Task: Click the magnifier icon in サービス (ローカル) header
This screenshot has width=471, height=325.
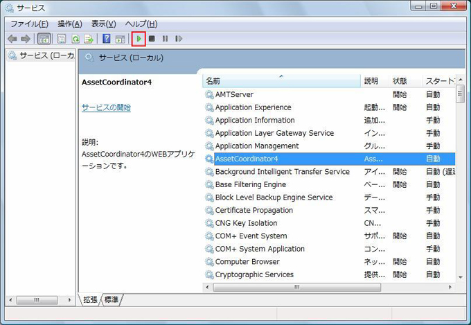Action: (89, 58)
